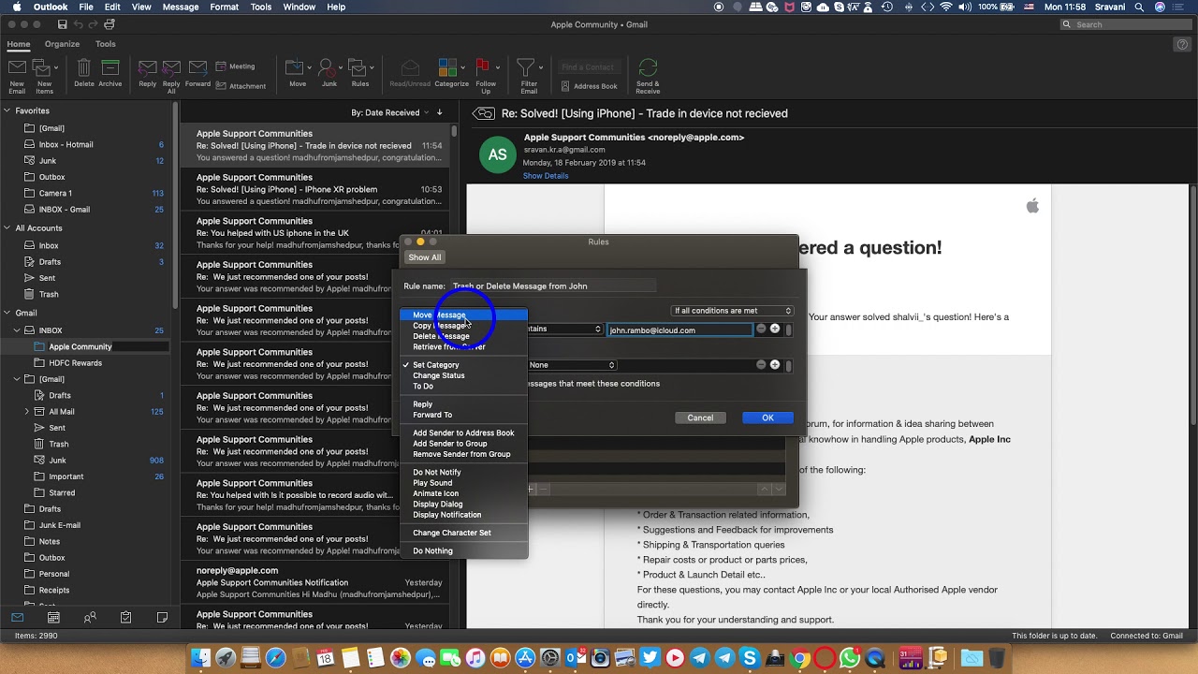Select Move Message from the action menu

click(x=463, y=315)
